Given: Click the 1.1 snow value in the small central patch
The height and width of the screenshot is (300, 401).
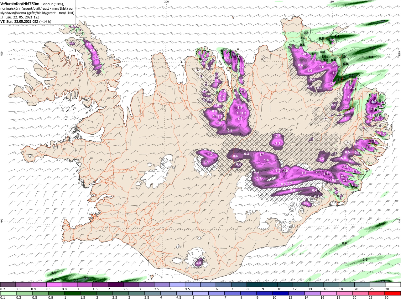Looking at the screenshot, I should coord(278,143).
